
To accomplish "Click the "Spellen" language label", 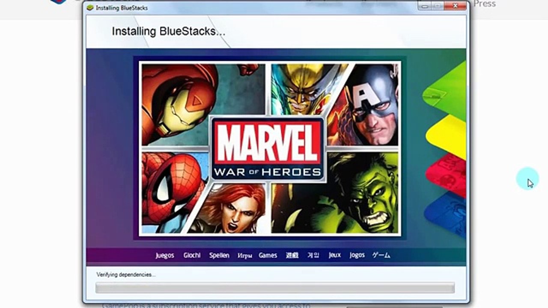I will coord(219,255).
